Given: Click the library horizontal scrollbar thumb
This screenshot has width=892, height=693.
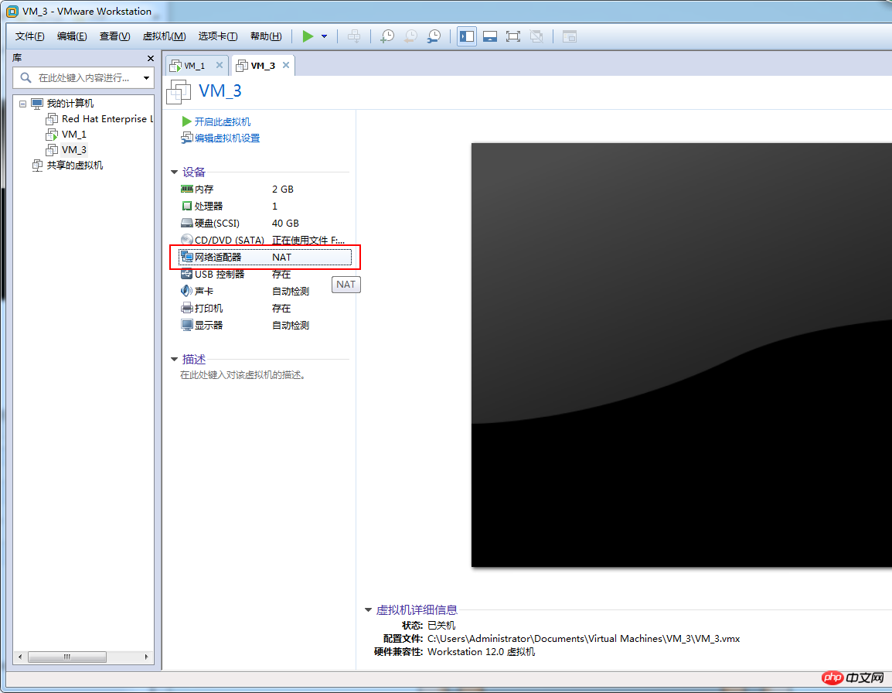Looking at the screenshot, I should (67, 657).
